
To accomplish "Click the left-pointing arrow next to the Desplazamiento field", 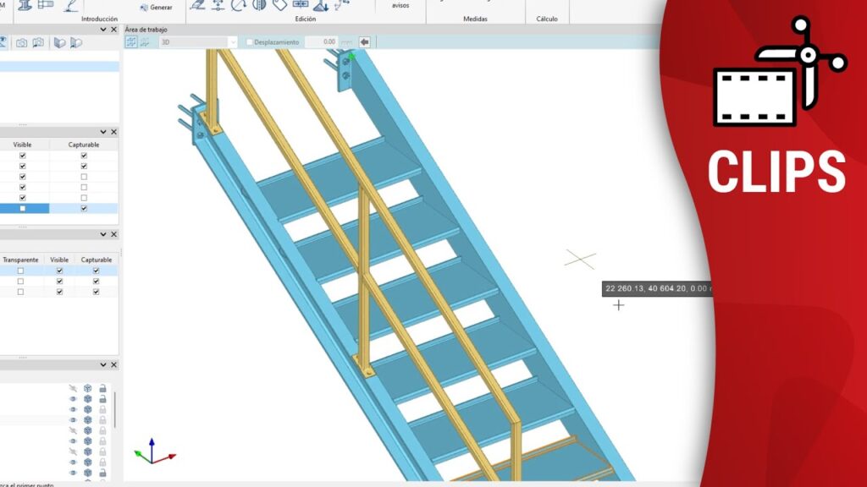I will (x=365, y=41).
